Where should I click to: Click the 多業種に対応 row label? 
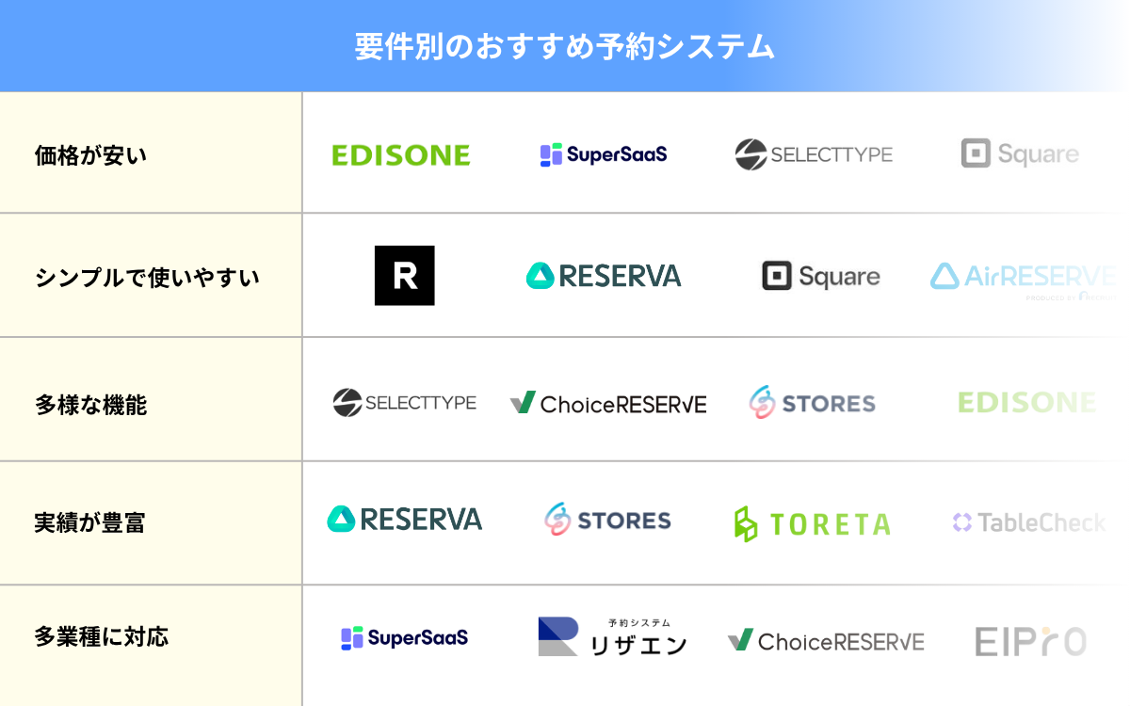[102, 637]
